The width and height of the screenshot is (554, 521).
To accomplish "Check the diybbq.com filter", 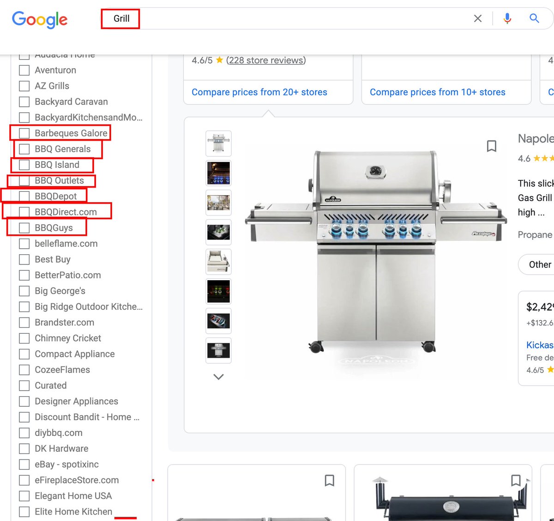I will click(x=24, y=433).
